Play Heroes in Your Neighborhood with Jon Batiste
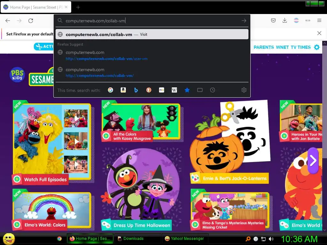327x245 pixels. click(301, 121)
